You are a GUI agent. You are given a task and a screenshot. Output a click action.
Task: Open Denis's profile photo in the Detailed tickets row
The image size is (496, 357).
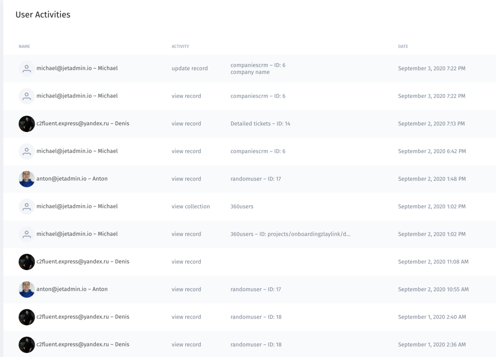coord(27,124)
